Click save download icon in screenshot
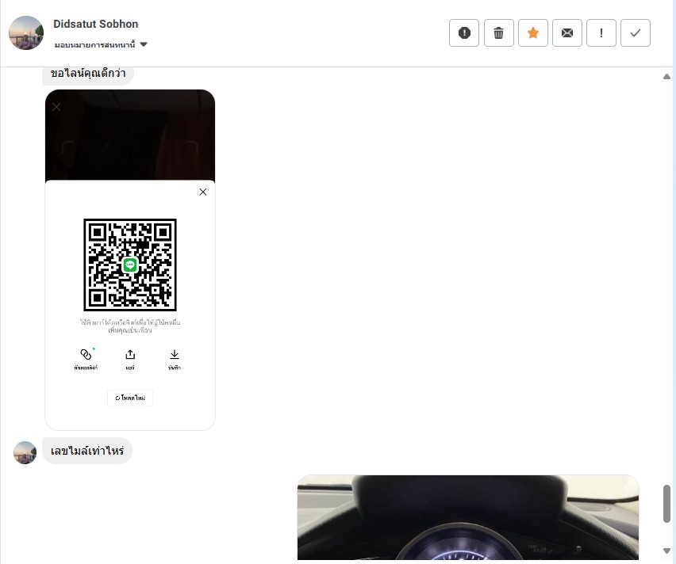This screenshot has width=676, height=564. click(x=175, y=354)
